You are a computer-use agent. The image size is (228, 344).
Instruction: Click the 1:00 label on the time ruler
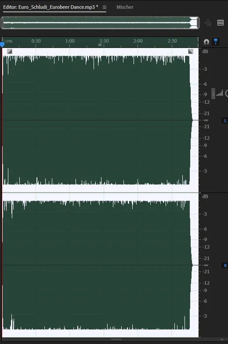pos(70,41)
